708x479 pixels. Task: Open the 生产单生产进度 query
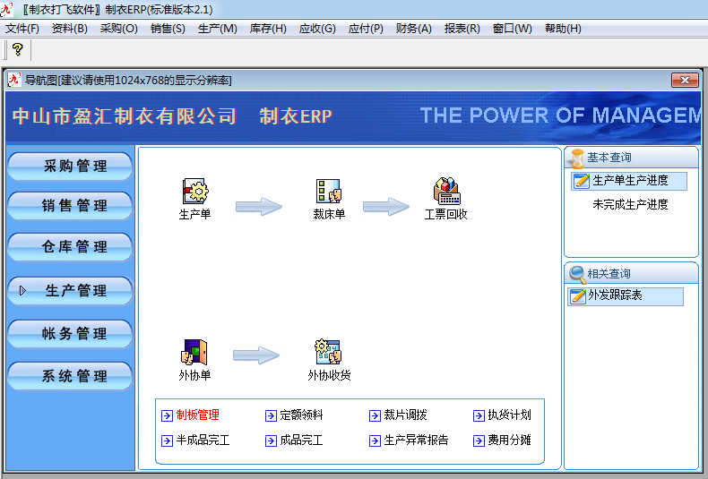[629, 181]
